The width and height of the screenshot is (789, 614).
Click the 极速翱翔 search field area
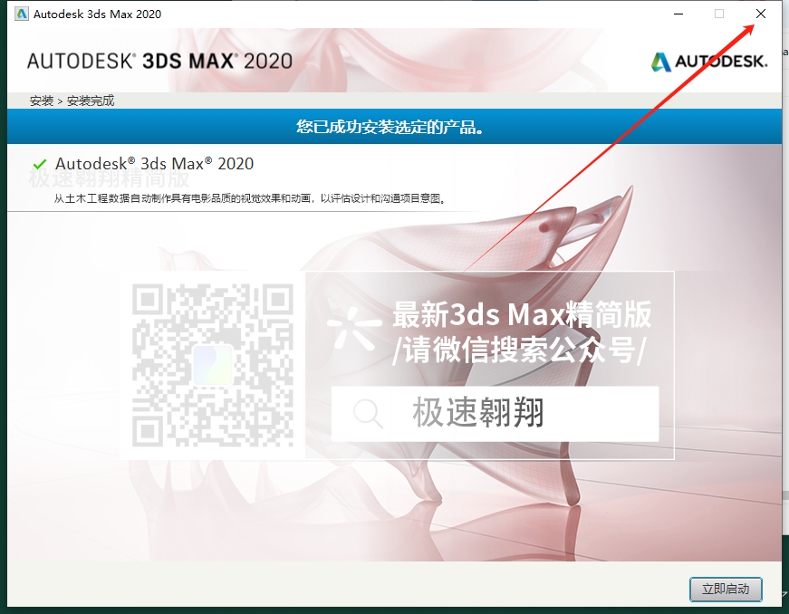pos(496,414)
